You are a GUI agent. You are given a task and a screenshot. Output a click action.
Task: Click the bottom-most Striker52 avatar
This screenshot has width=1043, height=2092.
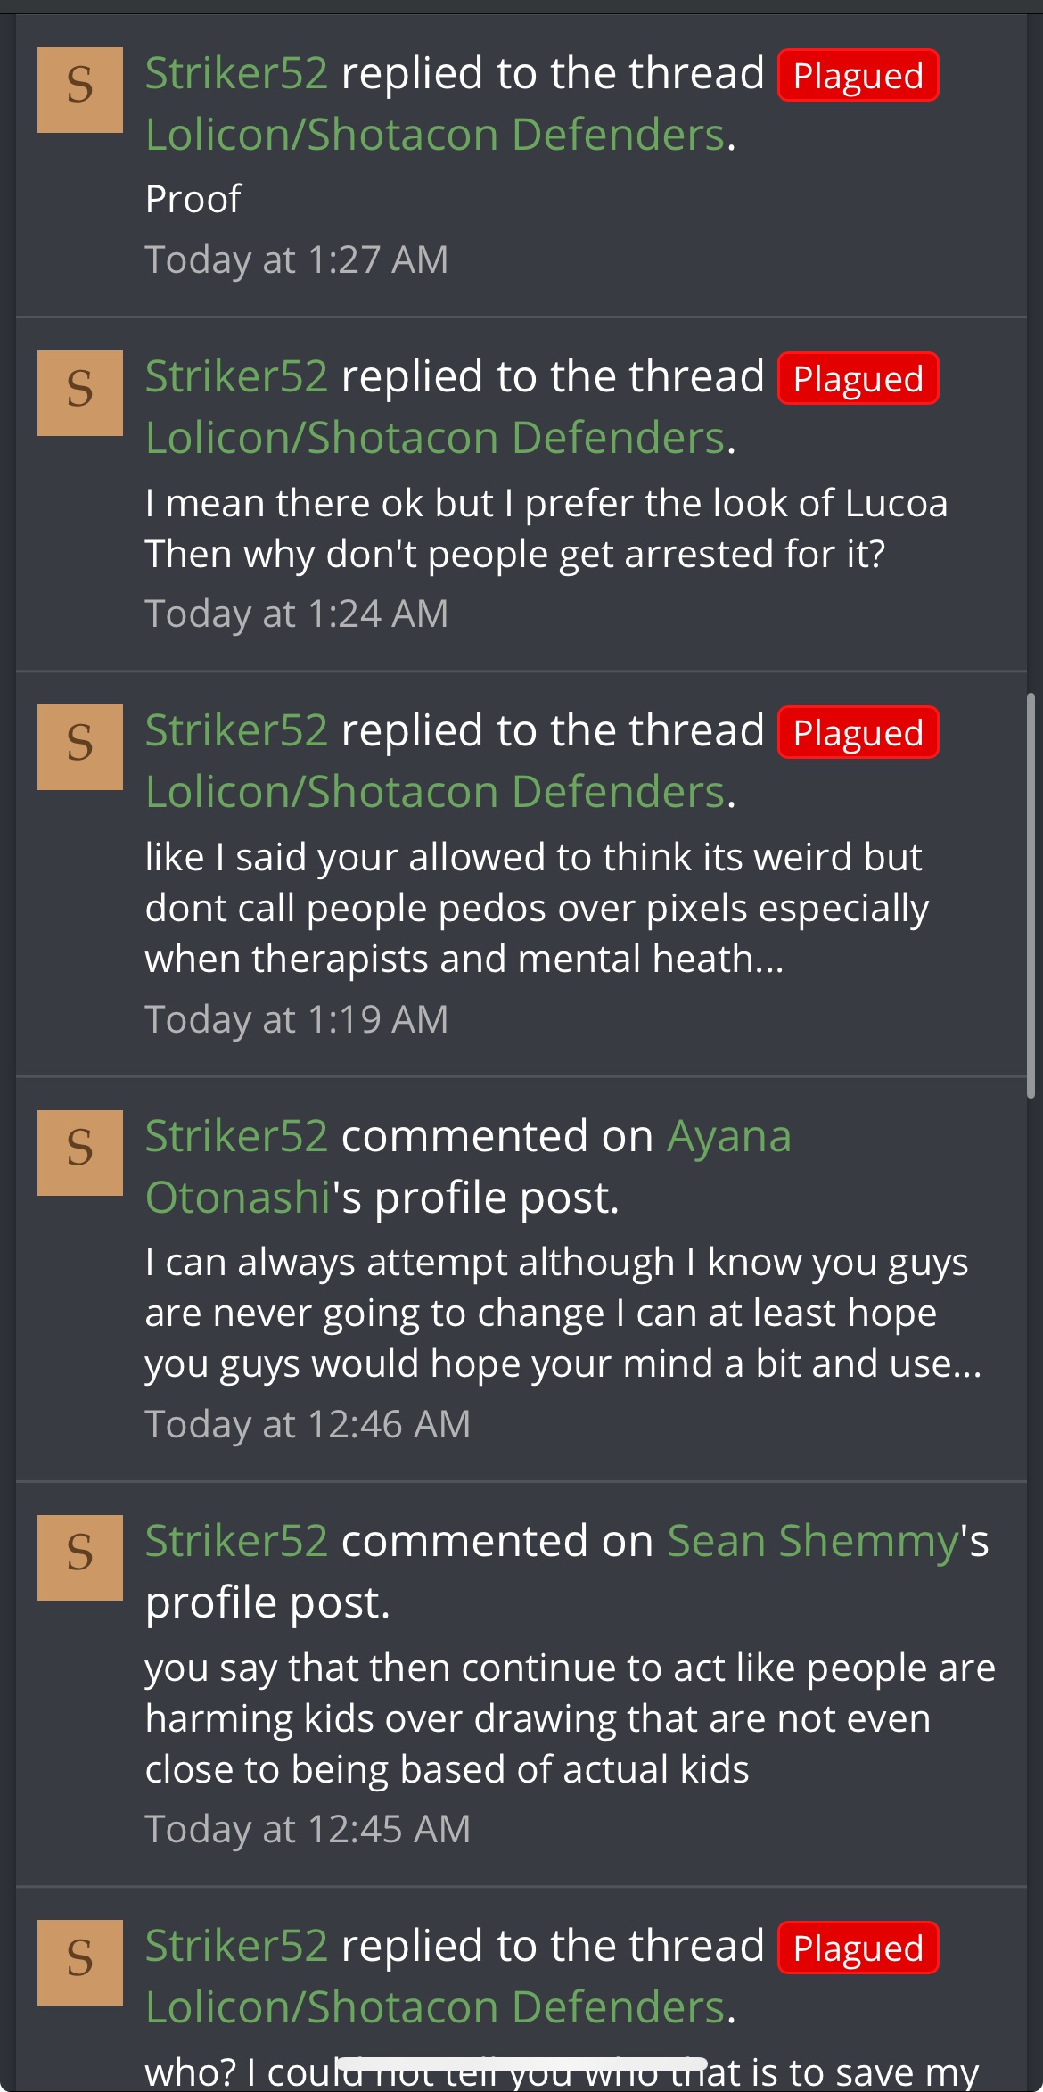pos(80,1963)
